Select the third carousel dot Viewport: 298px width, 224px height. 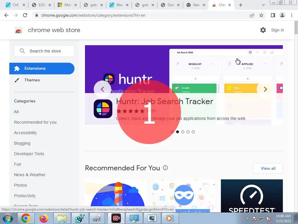[183, 132]
